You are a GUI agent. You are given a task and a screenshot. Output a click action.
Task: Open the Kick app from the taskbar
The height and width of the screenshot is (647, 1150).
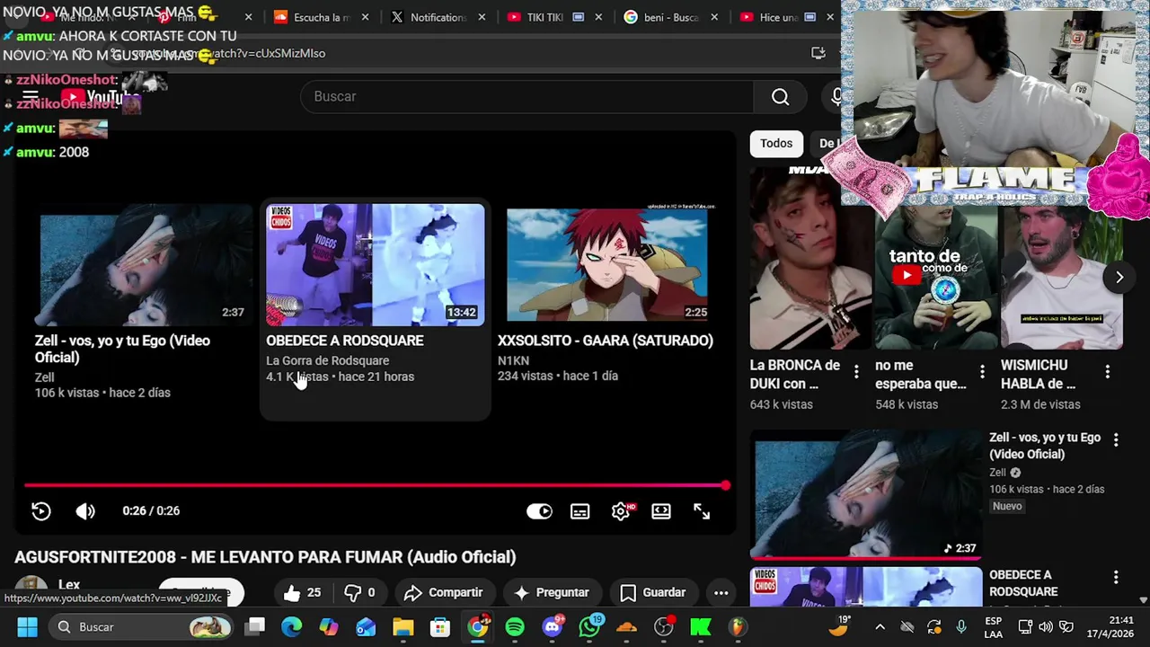(701, 626)
